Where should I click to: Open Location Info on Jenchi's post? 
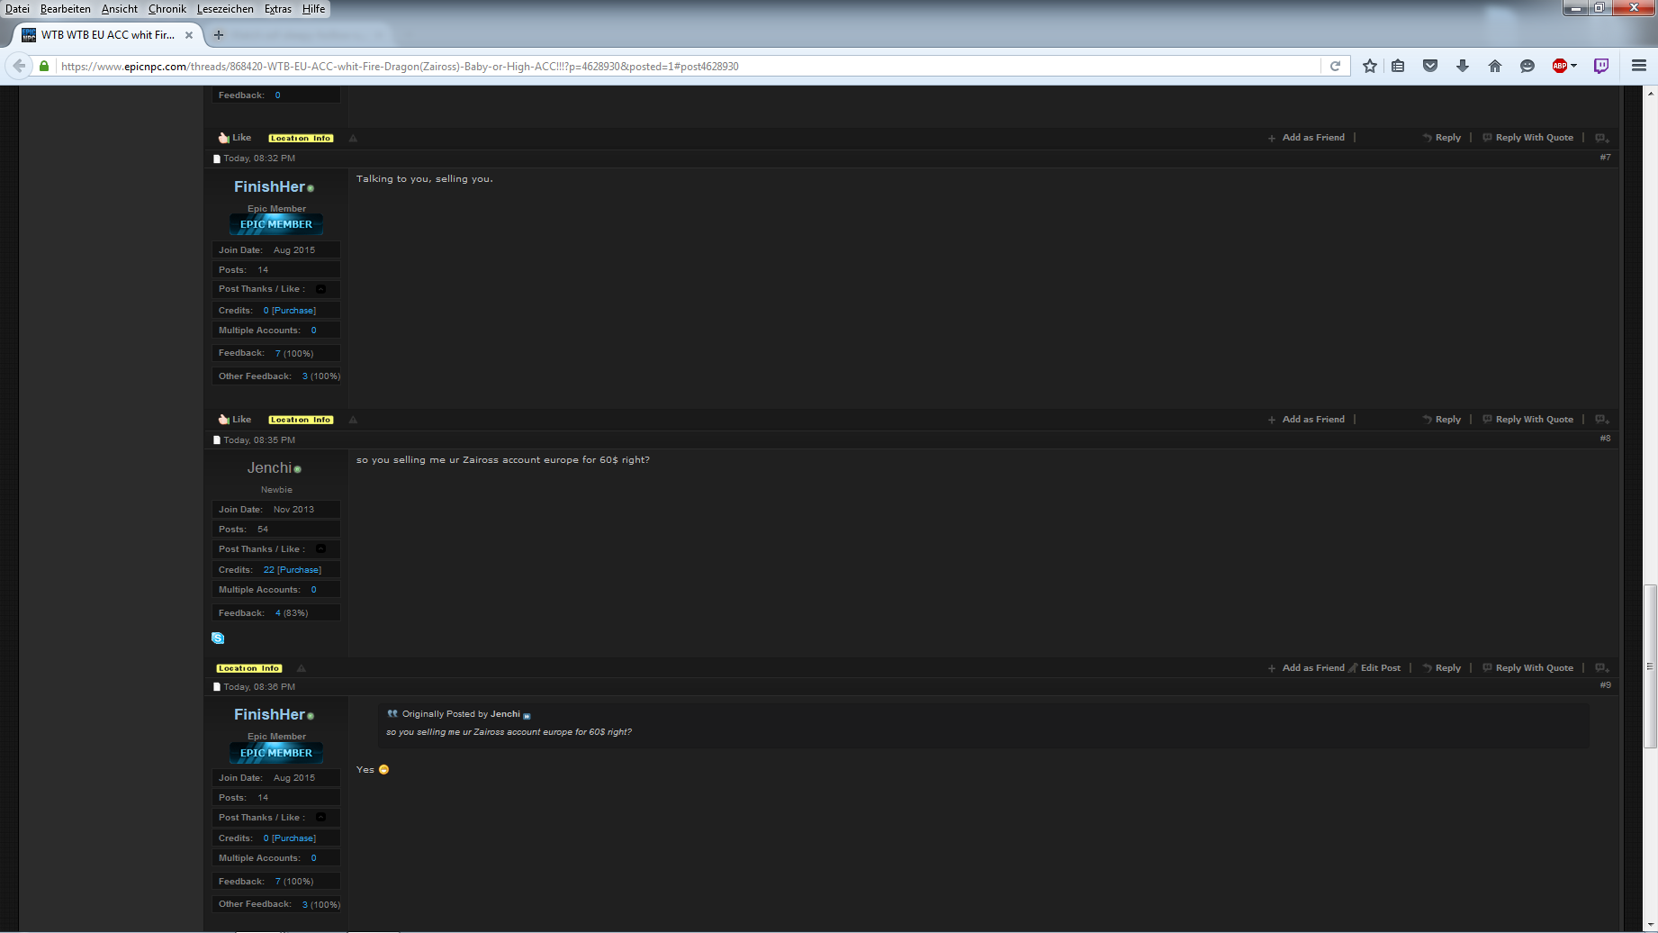(x=249, y=668)
